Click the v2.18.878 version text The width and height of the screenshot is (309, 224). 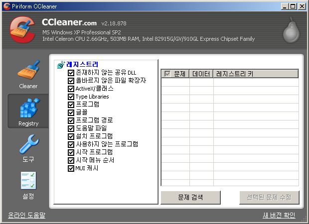point(114,23)
